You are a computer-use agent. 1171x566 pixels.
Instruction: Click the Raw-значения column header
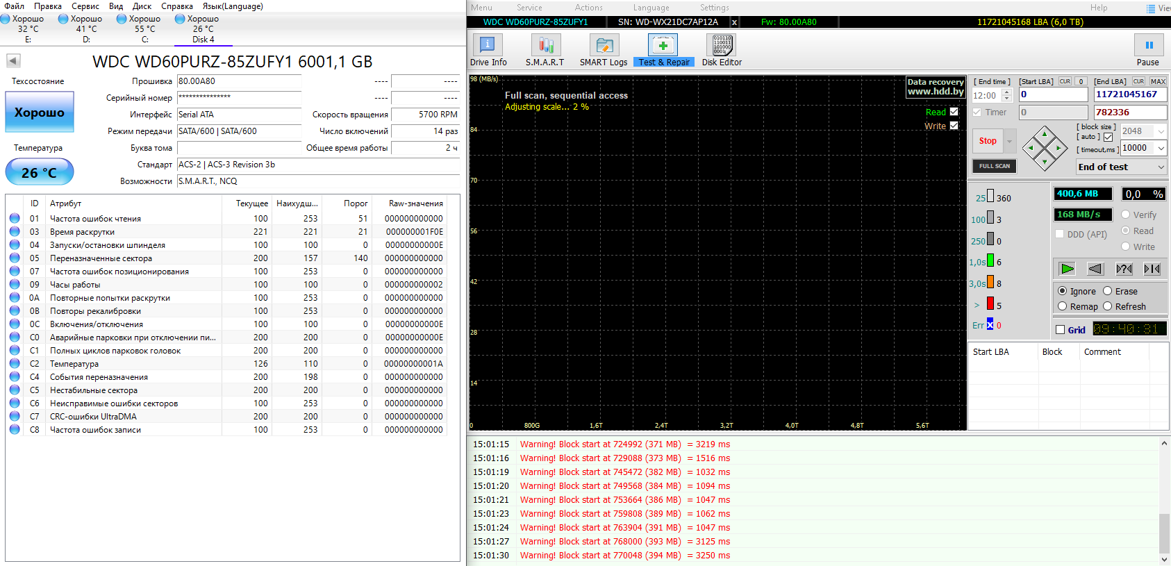point(415,203)
